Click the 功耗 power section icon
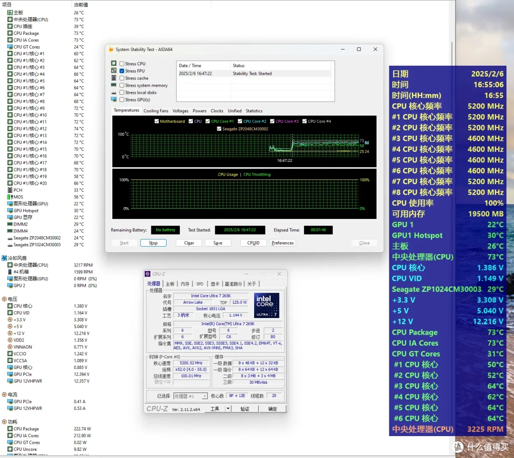This screenshot has height=458, width=514. (x=4, y=422)
